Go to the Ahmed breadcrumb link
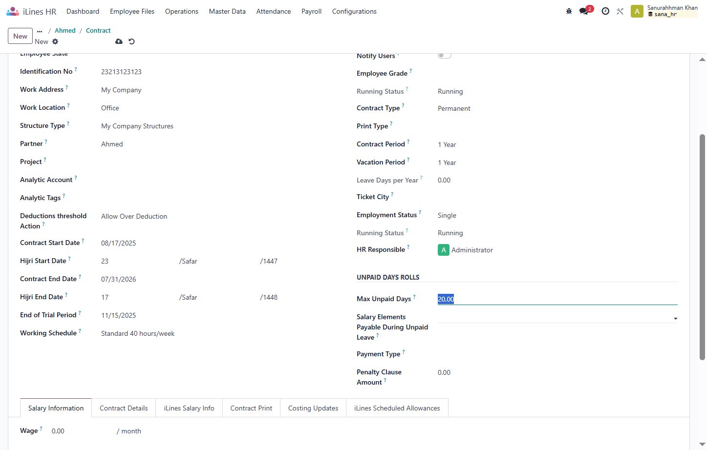 [x=65, y=30]
